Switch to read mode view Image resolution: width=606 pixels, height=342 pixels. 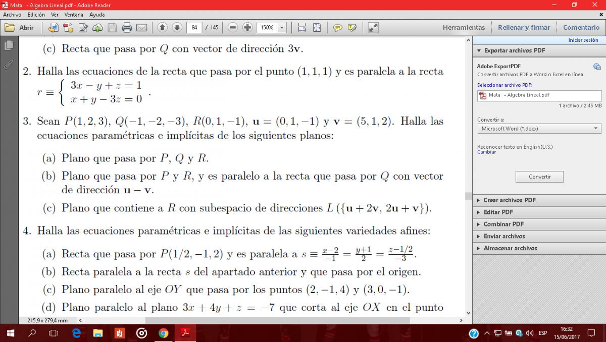[373, 28]
